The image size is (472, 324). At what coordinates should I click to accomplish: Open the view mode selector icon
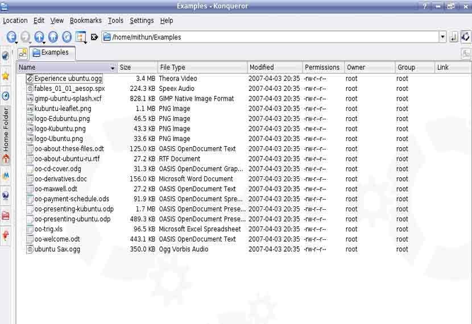(x=80, y=37)
